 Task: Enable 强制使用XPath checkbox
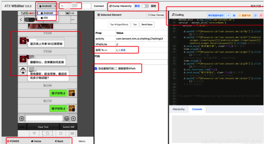coord(116,69)
